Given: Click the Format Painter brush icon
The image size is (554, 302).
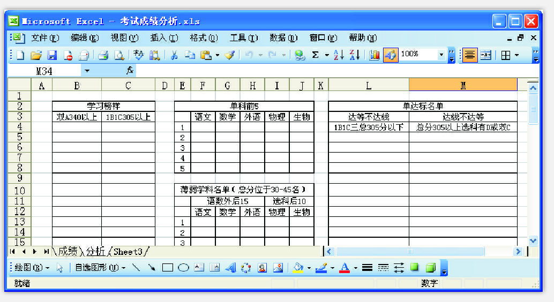Looking at the screenshot, I should click(230, 55).
